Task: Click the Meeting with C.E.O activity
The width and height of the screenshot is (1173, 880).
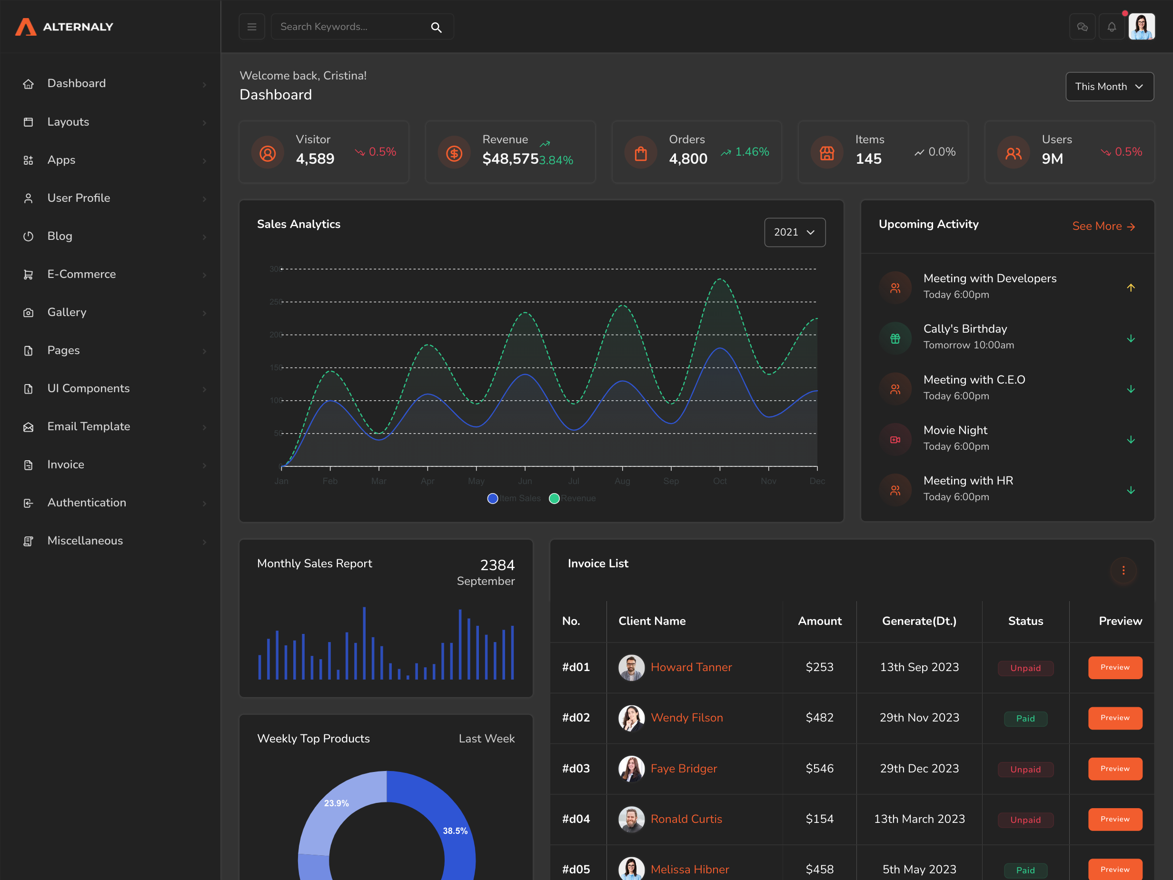Action: pyautogui.click(x=1007, y=387)
